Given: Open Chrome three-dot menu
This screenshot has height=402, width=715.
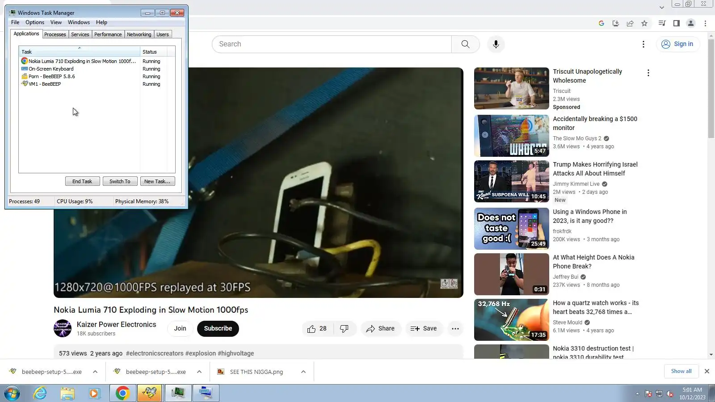Looking at the screenshot, I should (705, 23).
